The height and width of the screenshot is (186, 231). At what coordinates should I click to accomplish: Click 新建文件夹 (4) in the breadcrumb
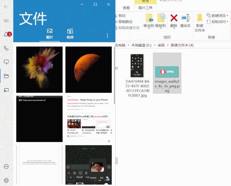[x=182, y=45]
